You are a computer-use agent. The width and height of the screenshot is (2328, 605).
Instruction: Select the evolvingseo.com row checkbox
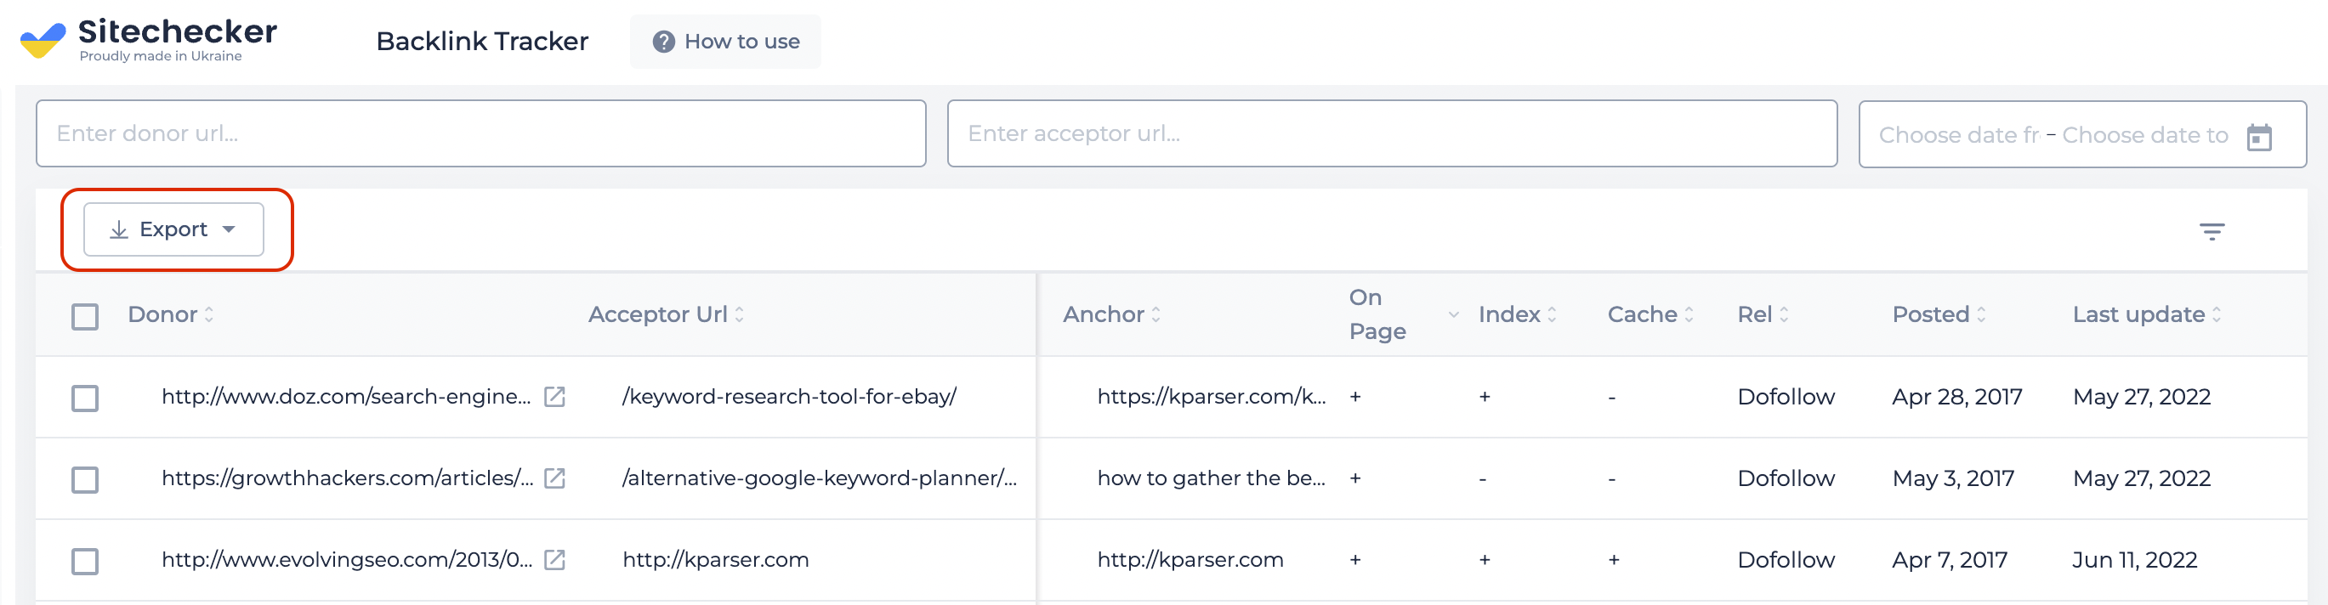click(x=85, y=561)
